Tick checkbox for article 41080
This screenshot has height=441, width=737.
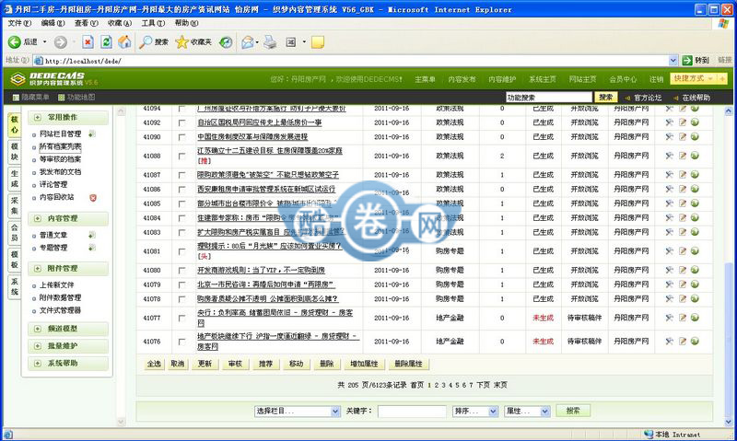point(181,271)
